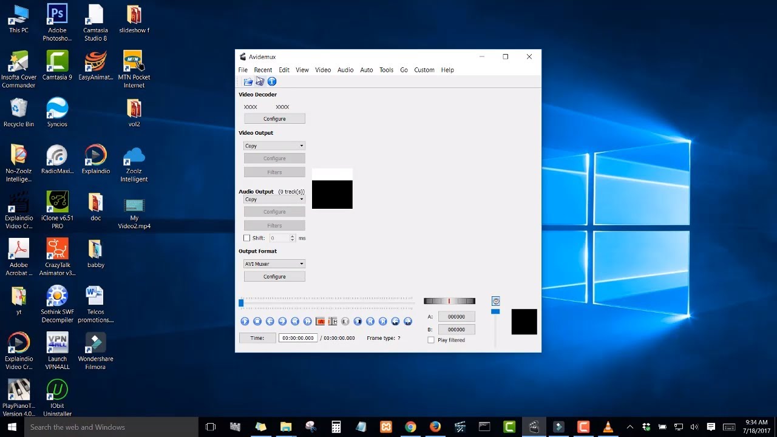Screen dimensions: 777x437
Task: Click the Stop playback button
Action: pos(257,321)
